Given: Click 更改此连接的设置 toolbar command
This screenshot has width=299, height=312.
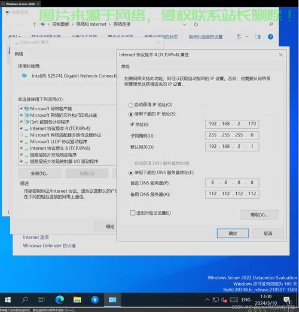Looking at the screenshot, I should [206, 37].
